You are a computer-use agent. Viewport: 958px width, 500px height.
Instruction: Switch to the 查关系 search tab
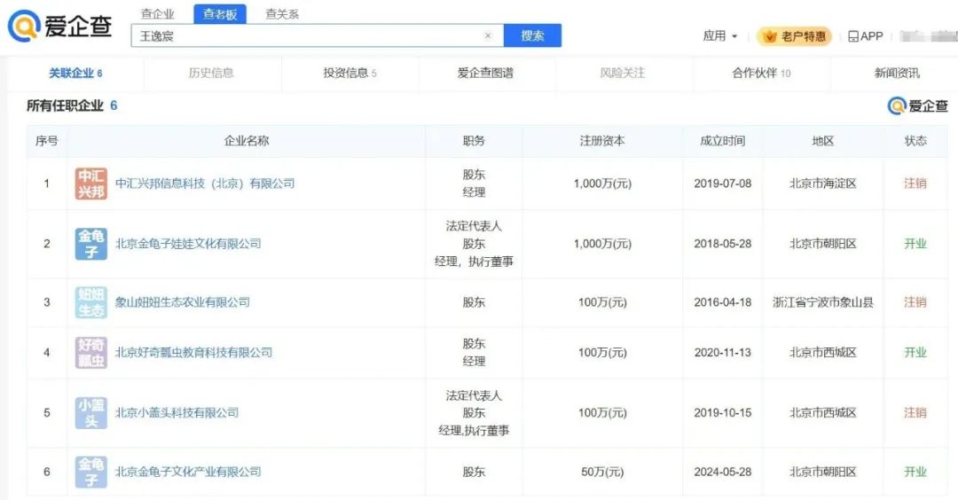(x=282, y=13)
